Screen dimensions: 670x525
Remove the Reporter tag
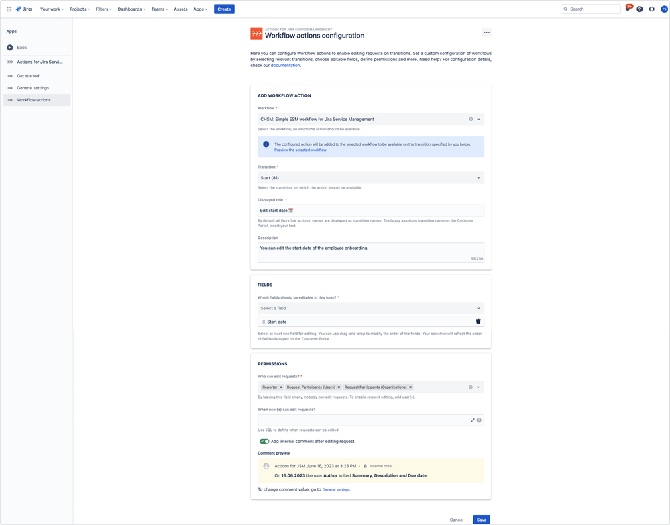(281, 387)
